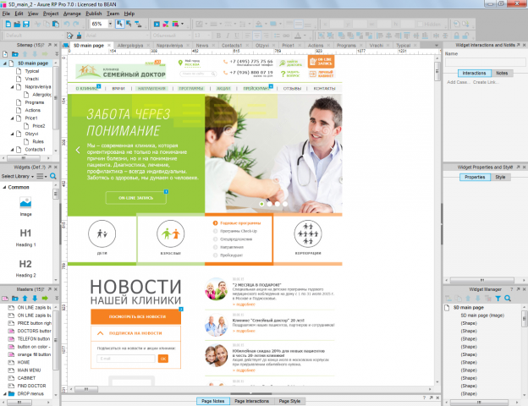Open the Publish menu
Screen dimensions: 528x406
(94, 14)
